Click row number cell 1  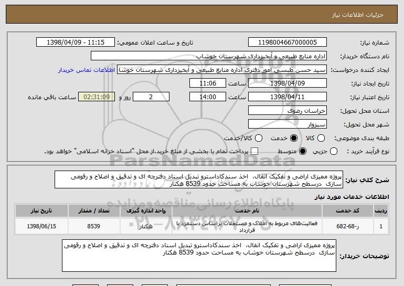point(381,226)
